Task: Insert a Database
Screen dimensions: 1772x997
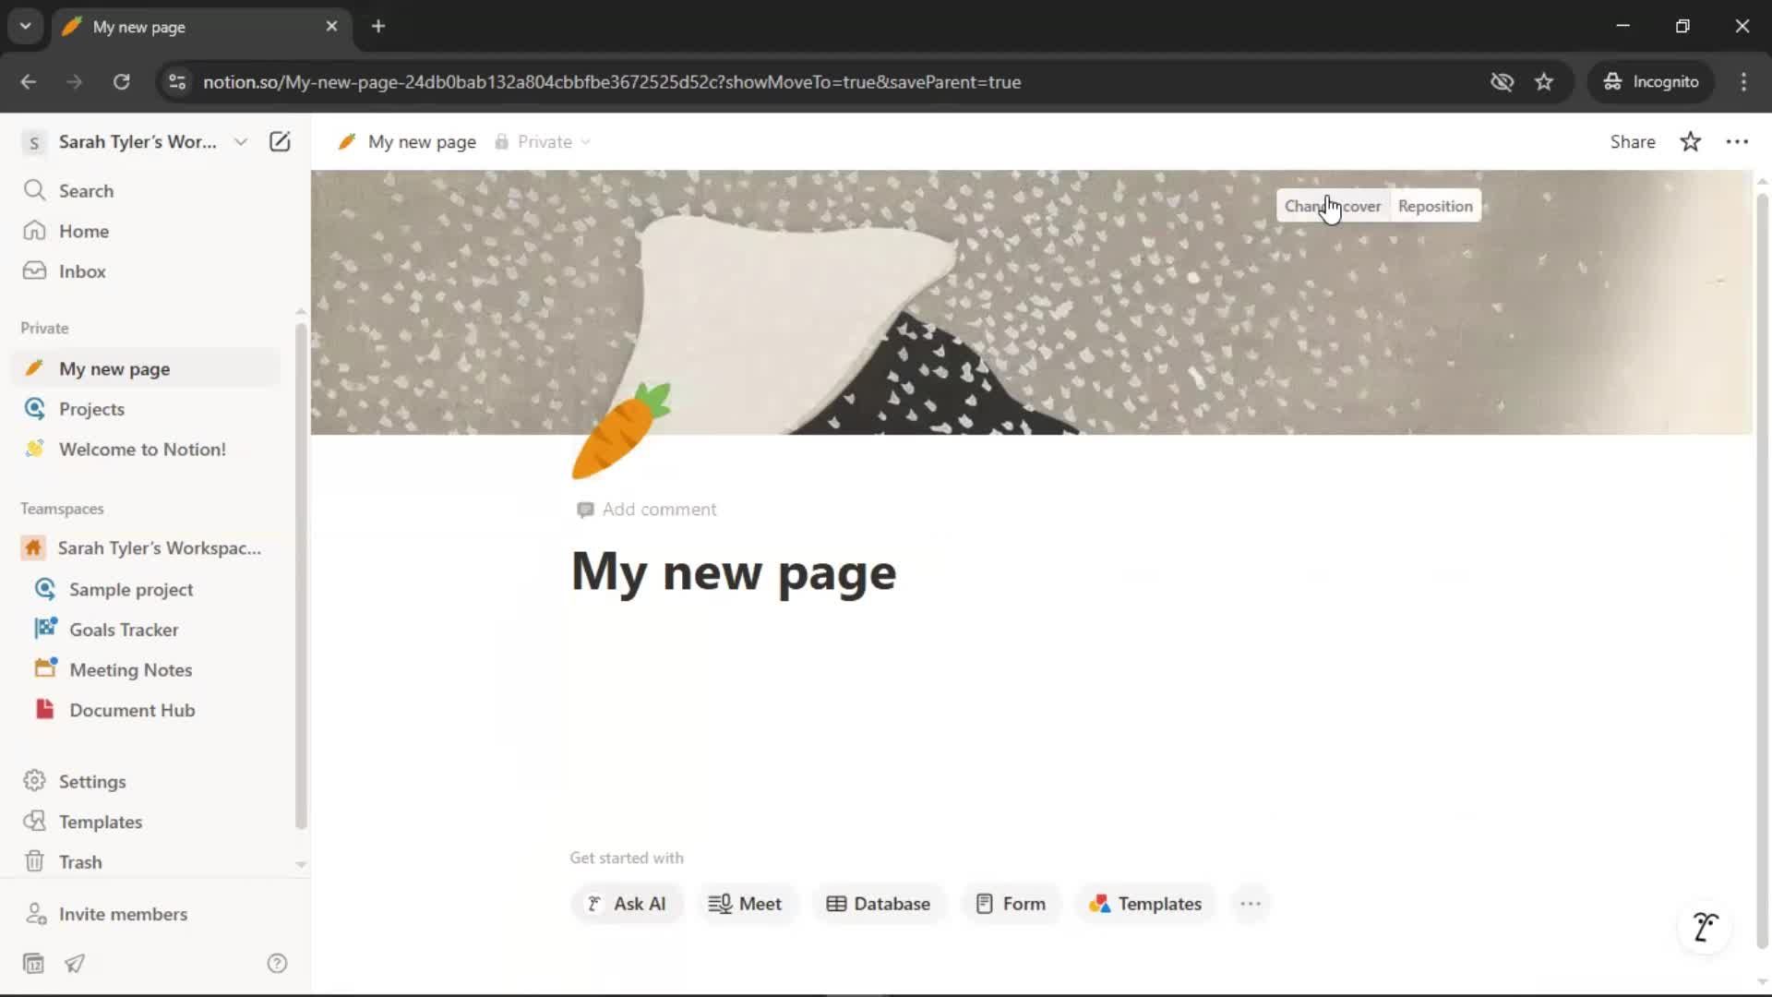Action: [879, 904]
